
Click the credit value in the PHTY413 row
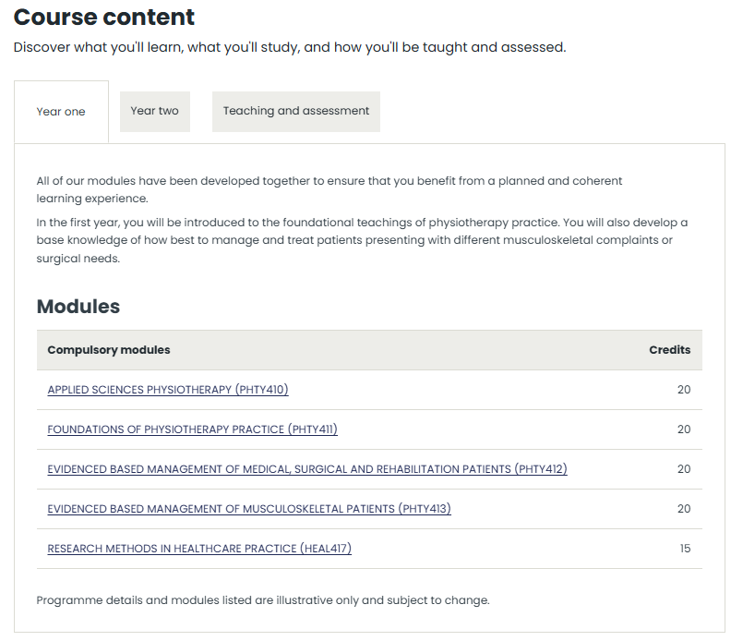(683, 509)
